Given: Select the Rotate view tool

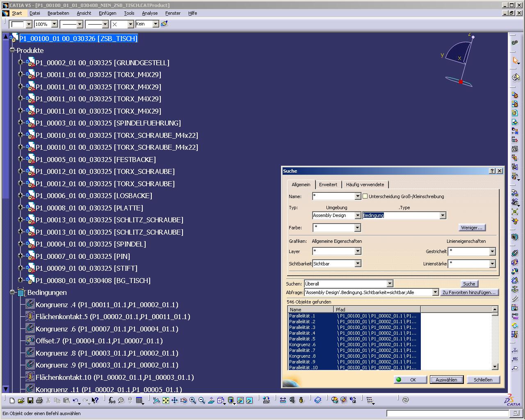Looking at the screenshot, I should [x=184, y=400].
